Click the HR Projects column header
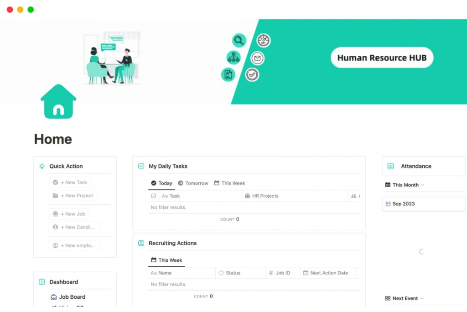Image resolution: width=467 pixels, height=312 pixels. click(x=295, y=196)
